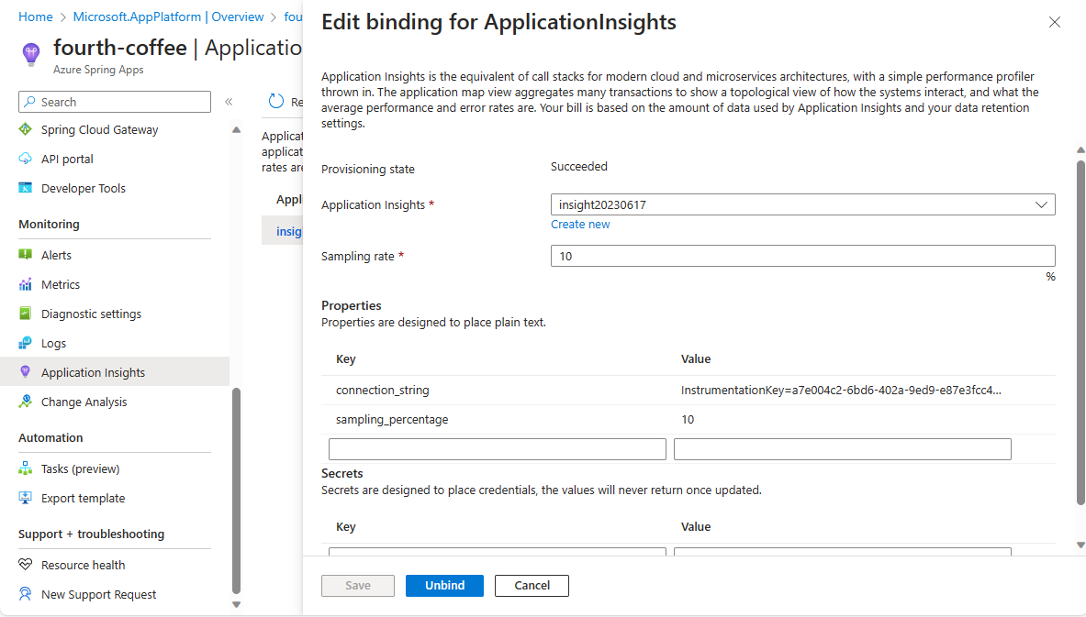Image resolution: width=1086 pixels, height=617 pixels.
Task: Close the Edit binding panel
Action: [1054, 23]
